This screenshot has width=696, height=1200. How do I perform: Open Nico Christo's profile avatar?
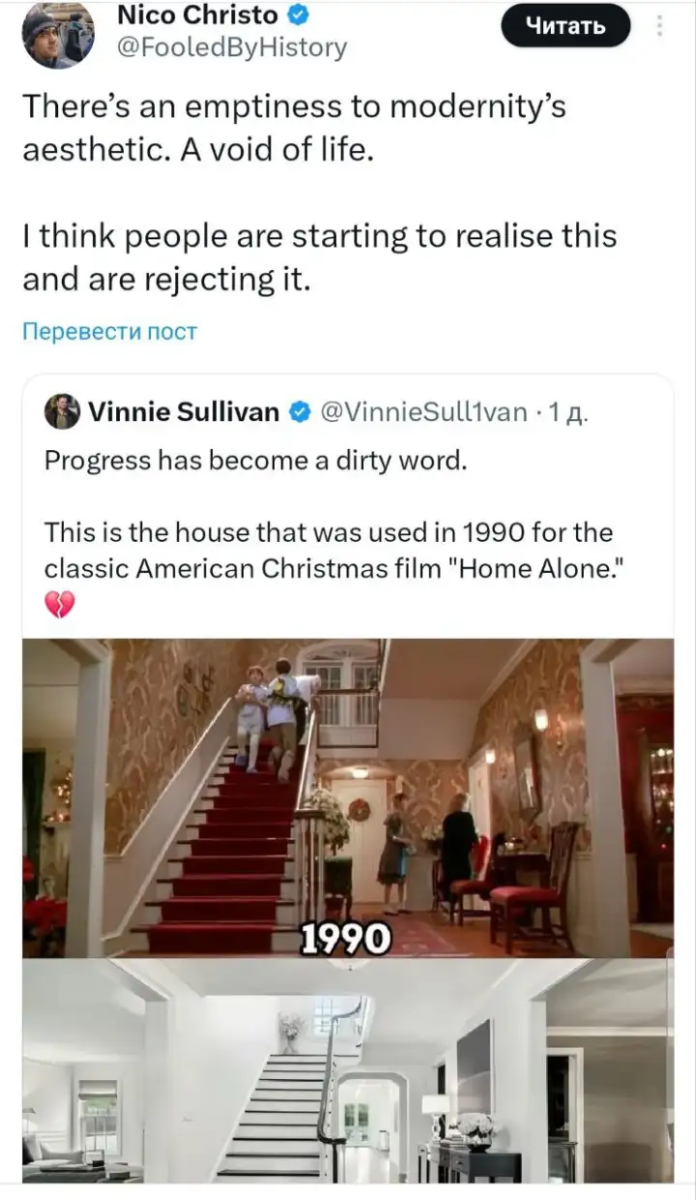[58, 34]
